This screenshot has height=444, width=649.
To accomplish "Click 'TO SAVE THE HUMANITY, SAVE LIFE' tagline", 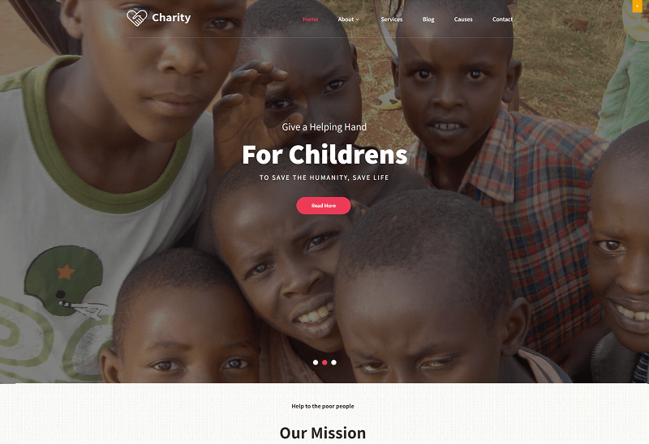I will click(324, 177).
